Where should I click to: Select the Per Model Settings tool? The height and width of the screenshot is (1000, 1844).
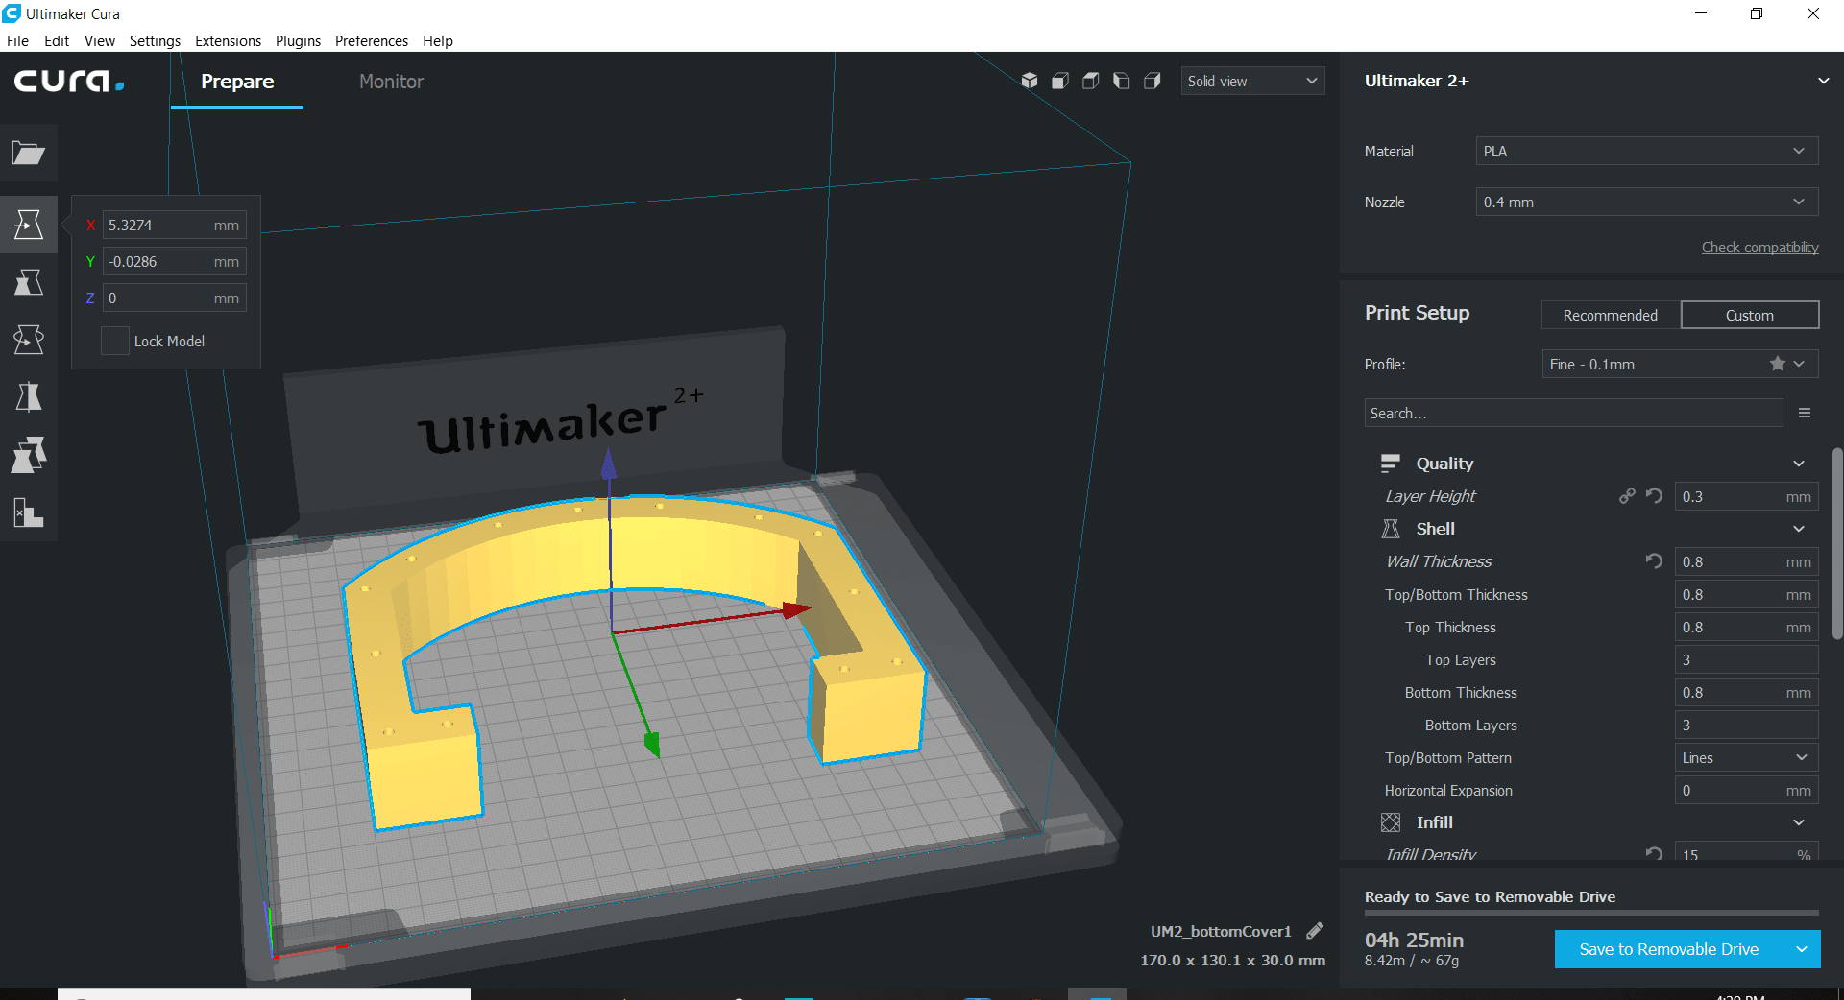[x=29, y=455]
